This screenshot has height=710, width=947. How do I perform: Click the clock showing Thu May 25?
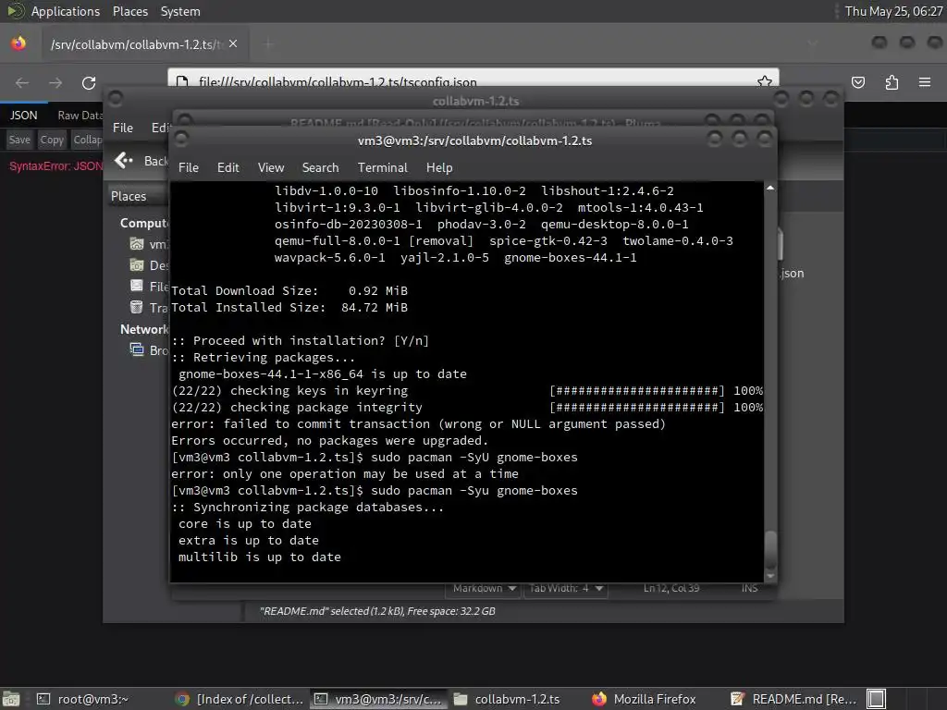[x=893, y=11]
